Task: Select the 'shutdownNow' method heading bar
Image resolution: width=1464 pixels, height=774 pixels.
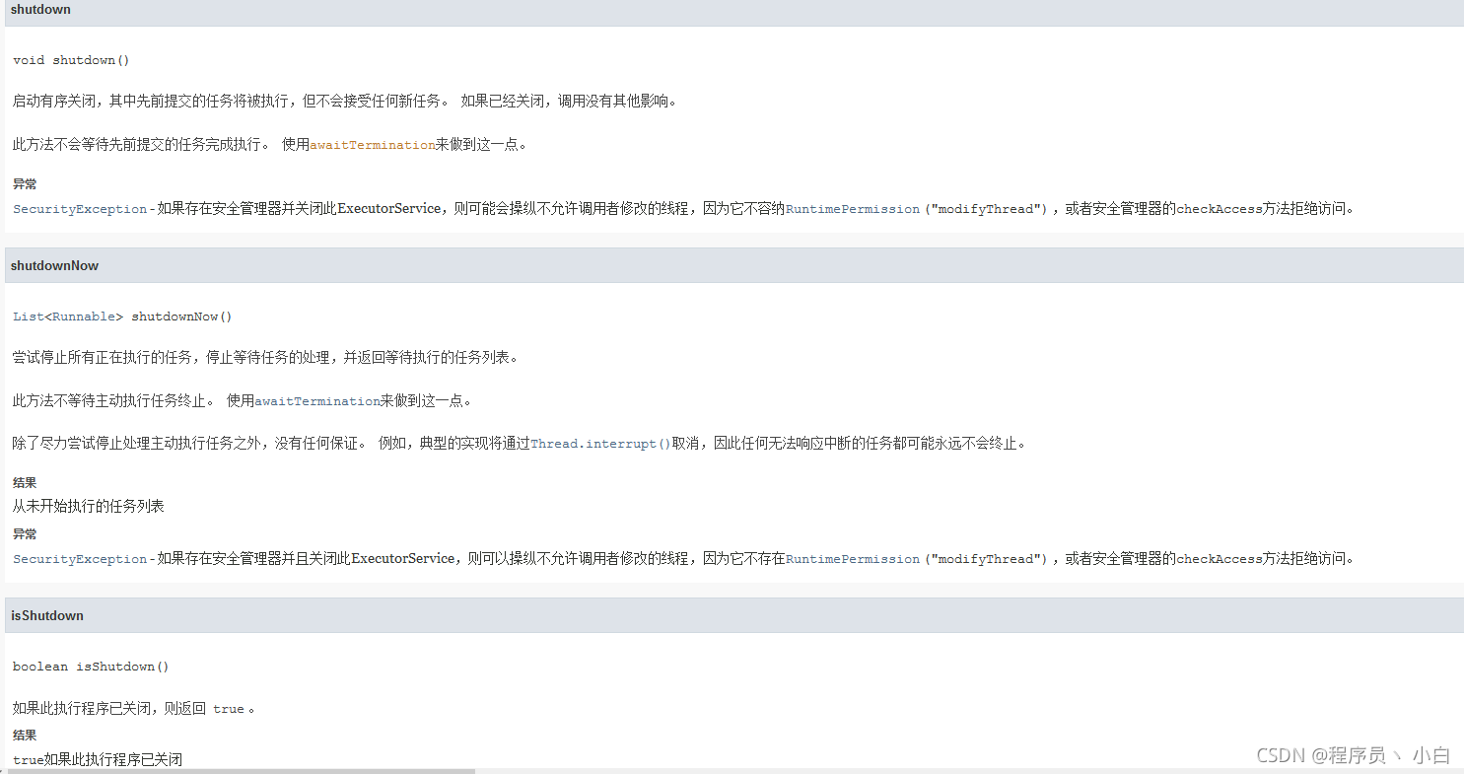Action: [x=733, y=265]
